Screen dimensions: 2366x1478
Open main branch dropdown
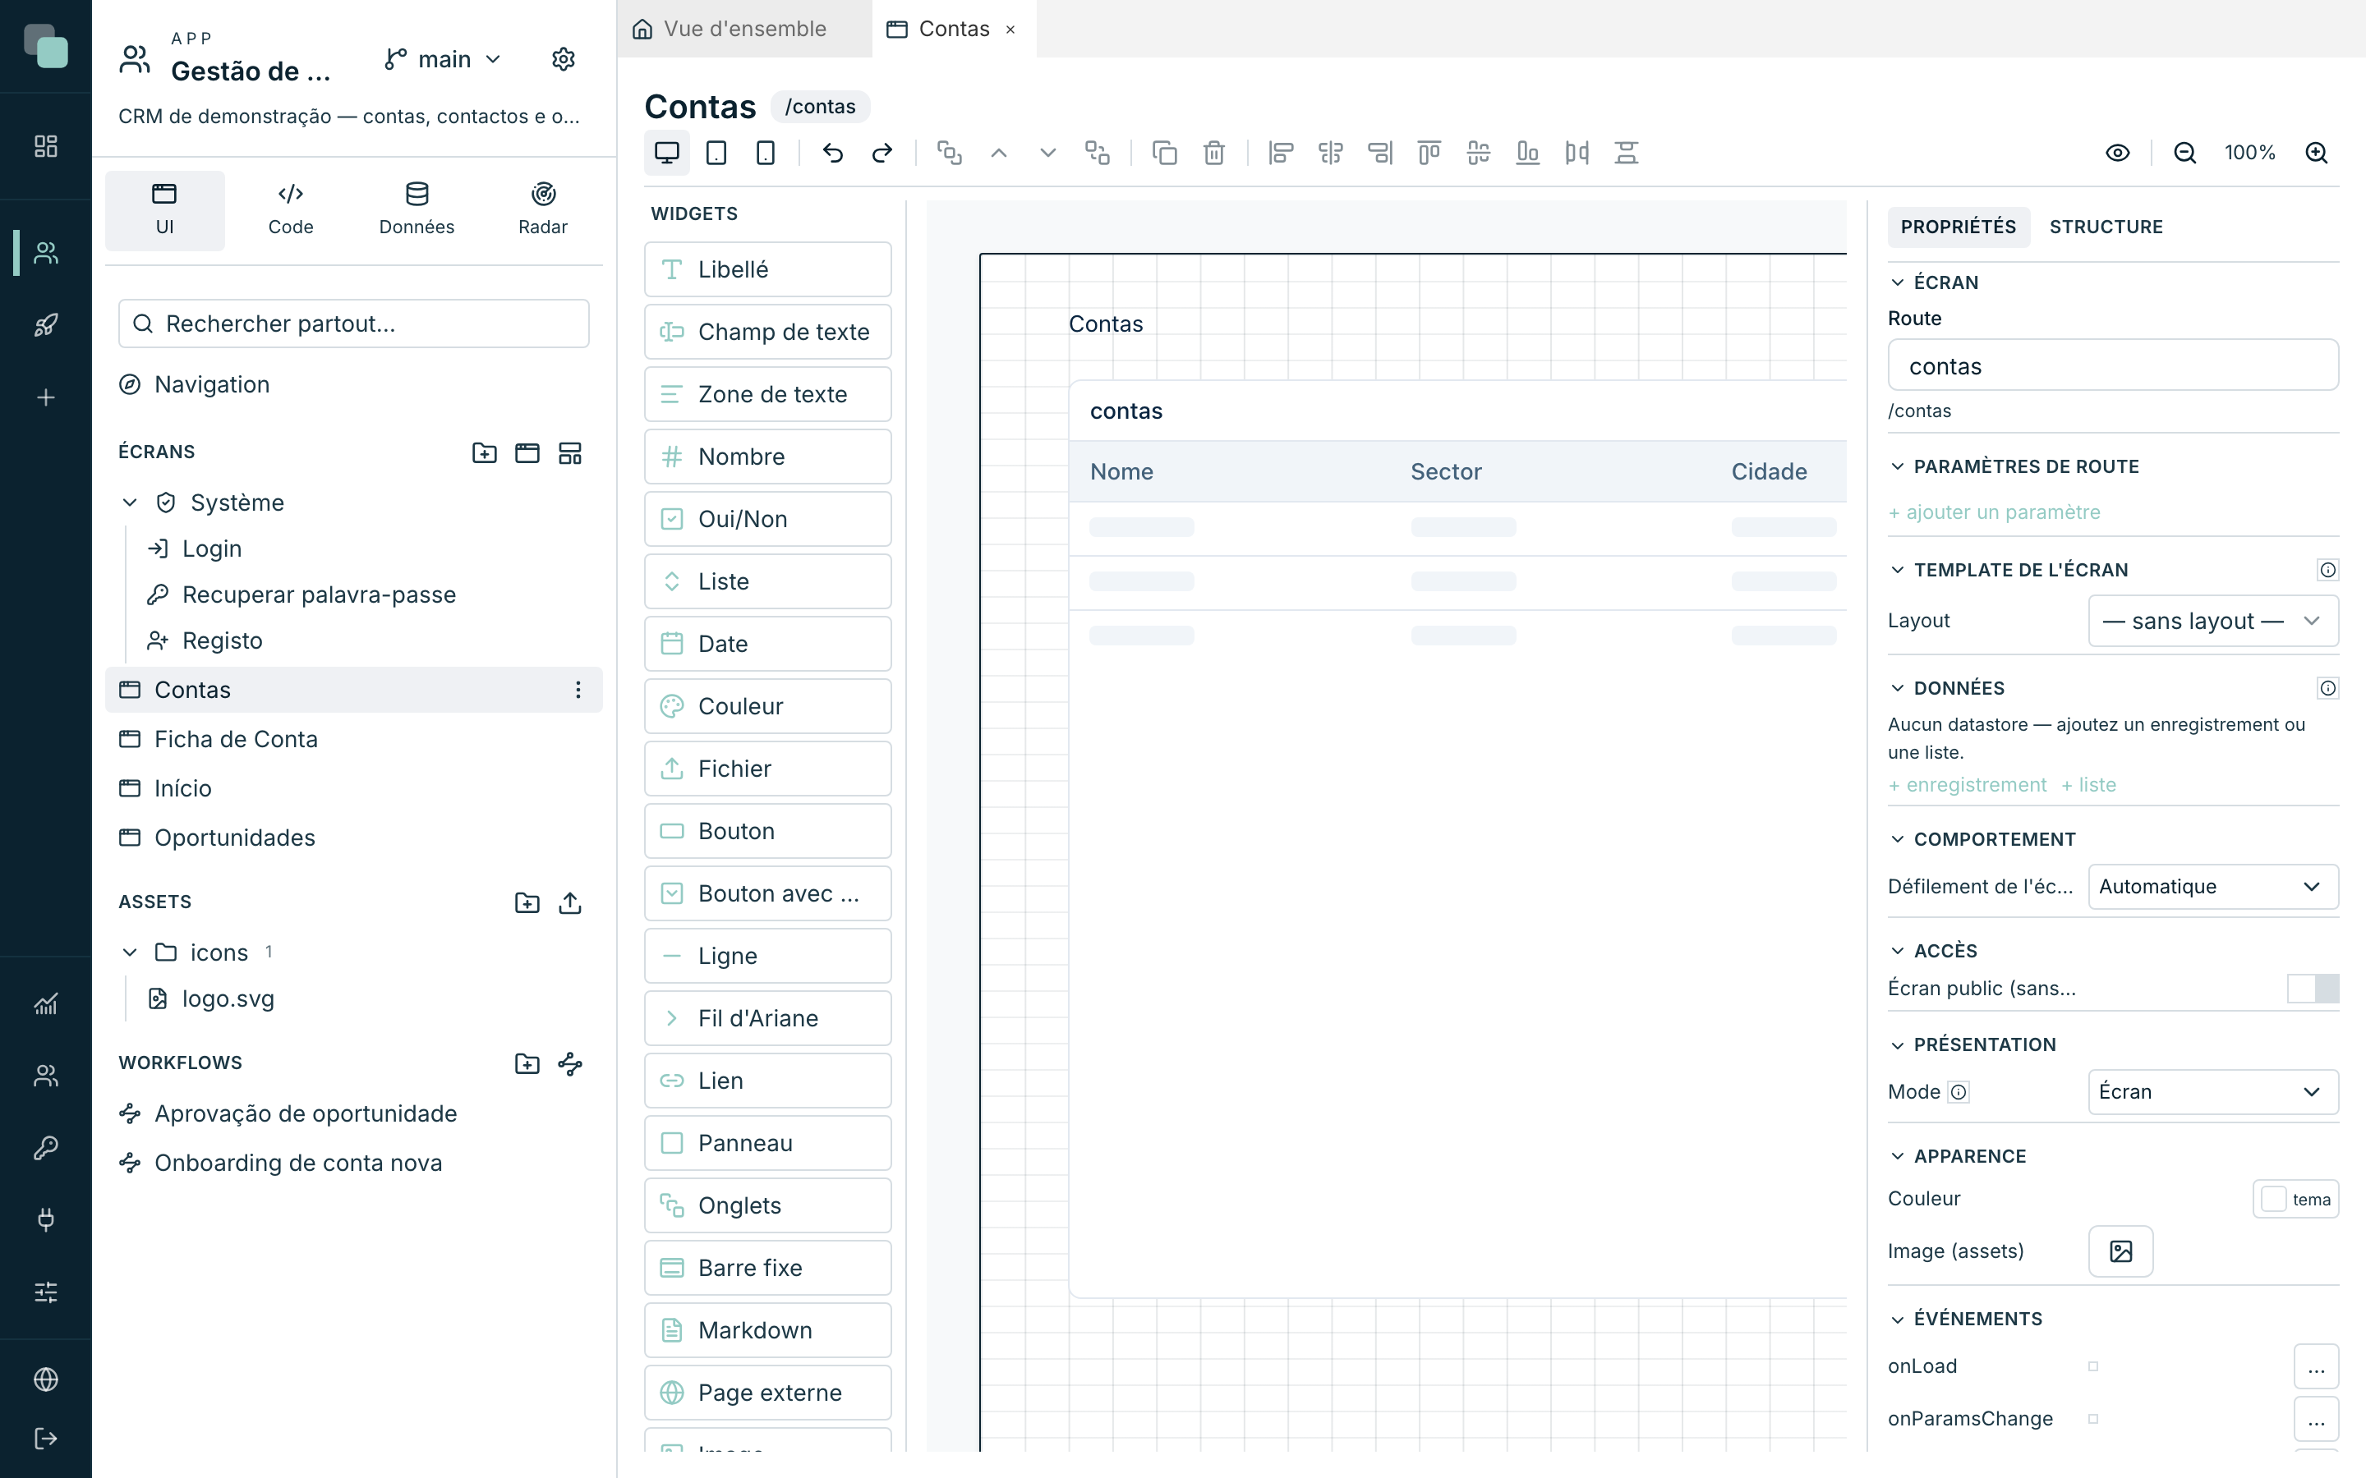[443, 58]
